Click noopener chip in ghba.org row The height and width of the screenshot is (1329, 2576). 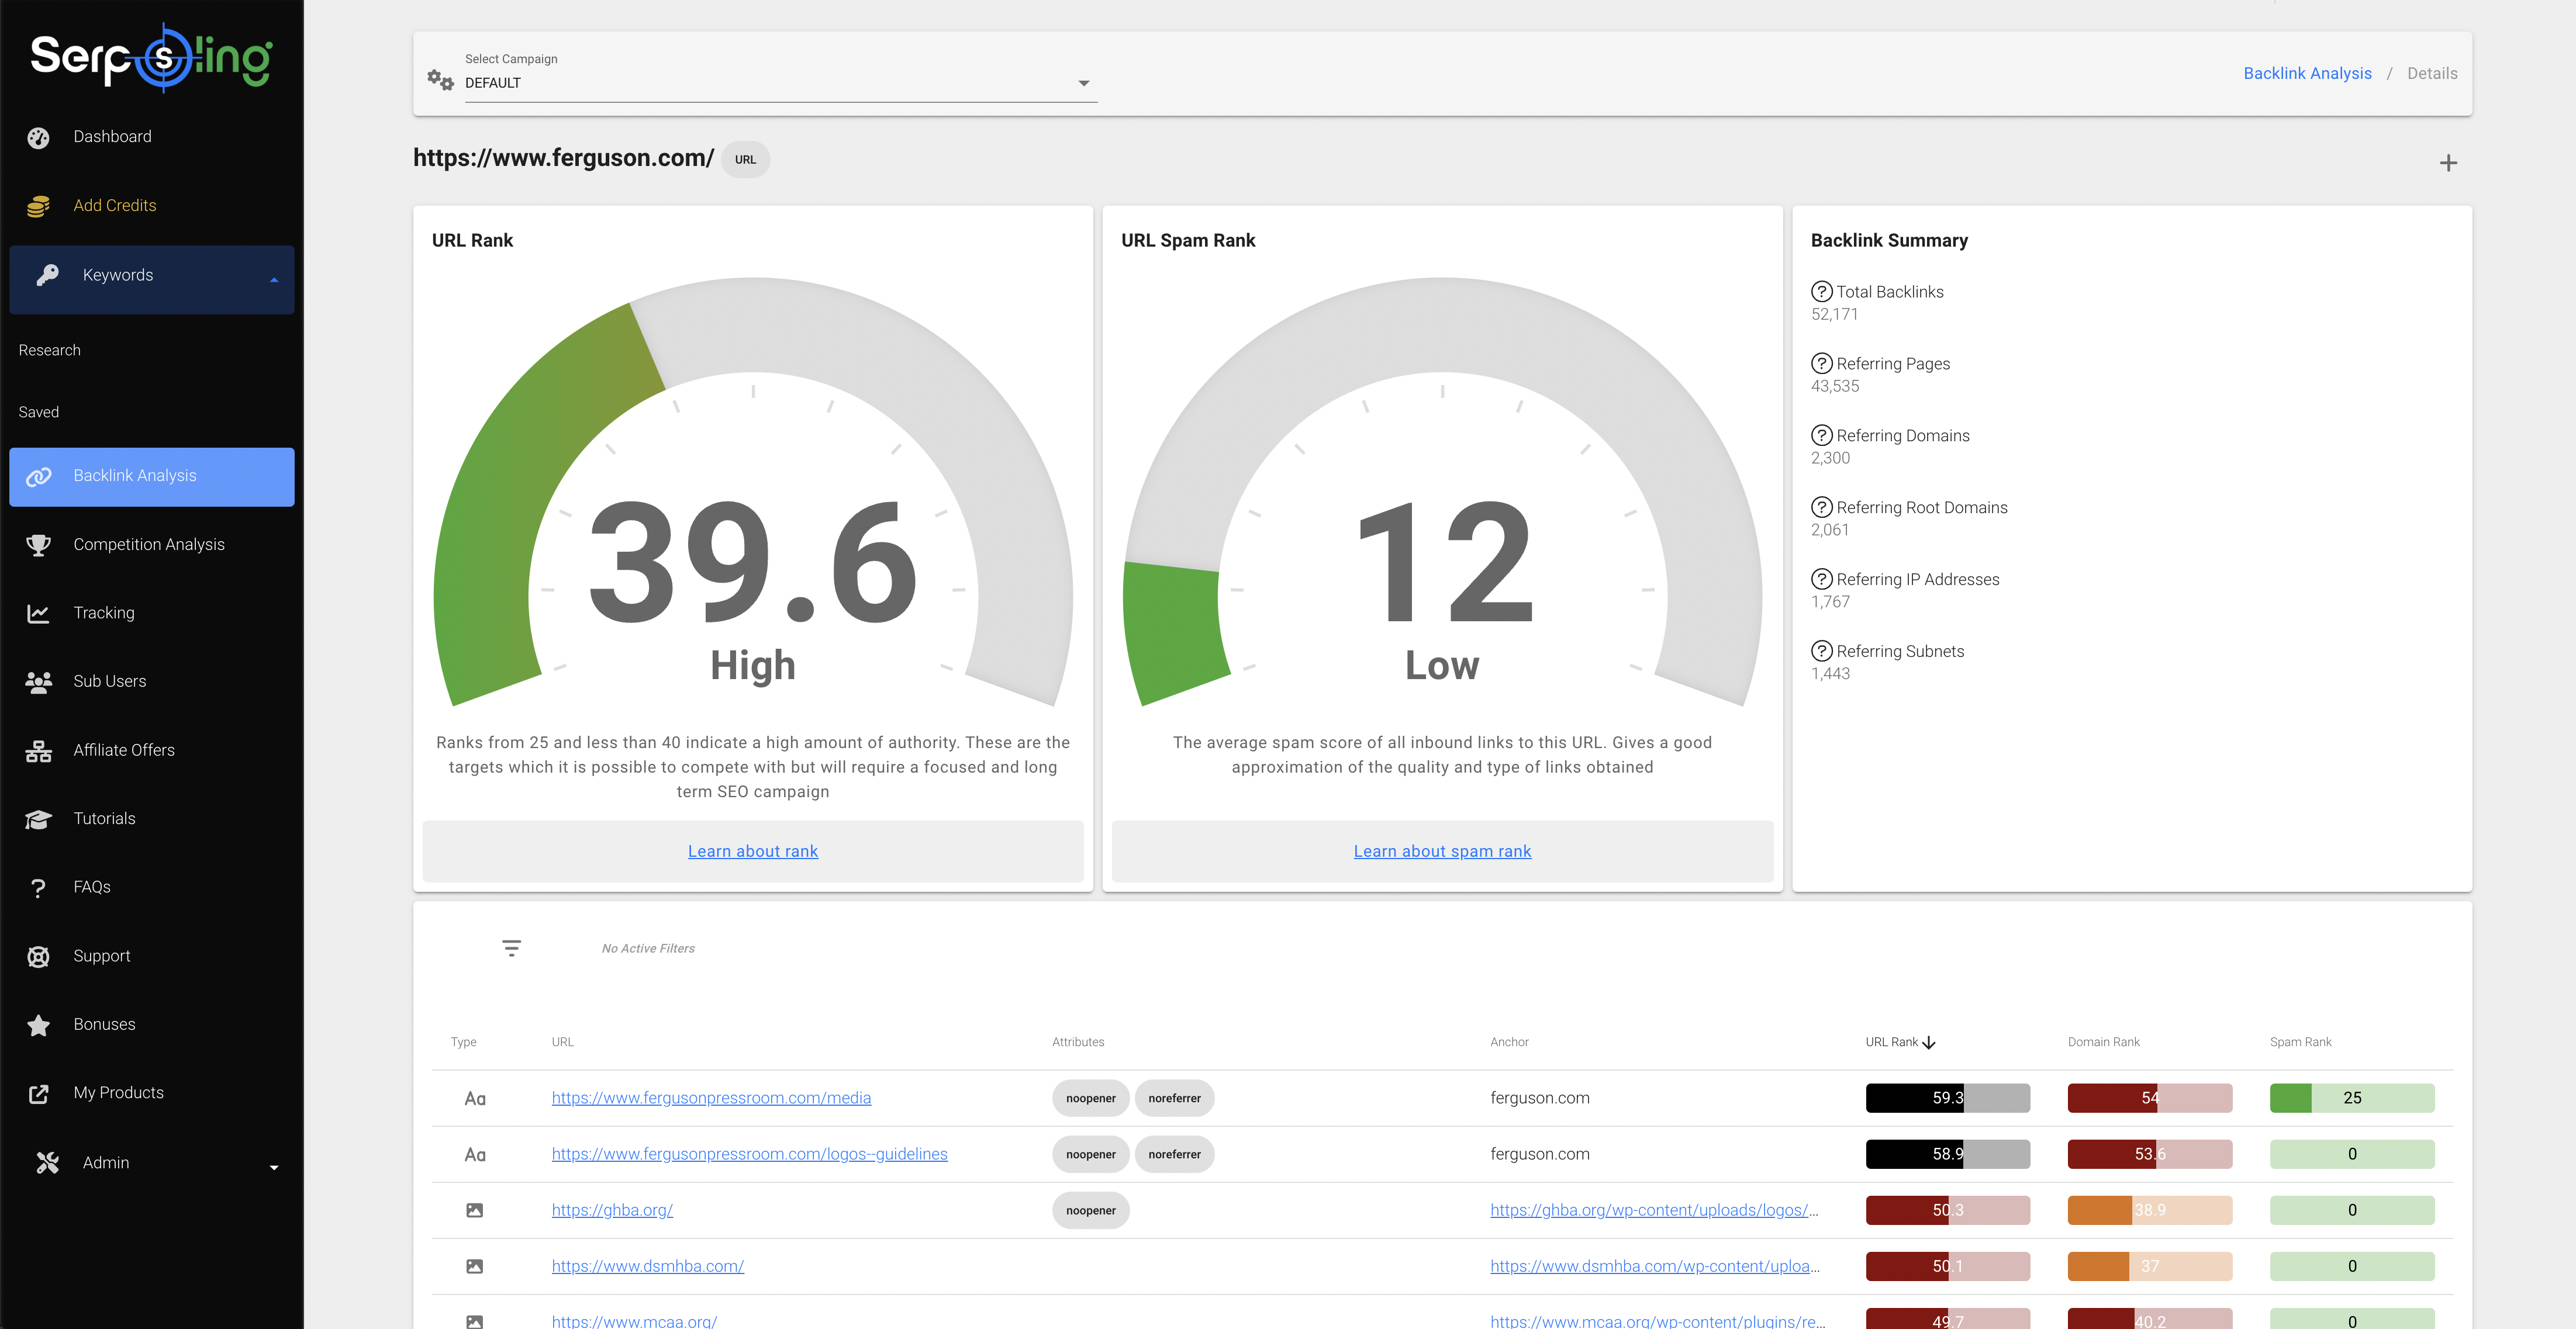(1090, 1210)
